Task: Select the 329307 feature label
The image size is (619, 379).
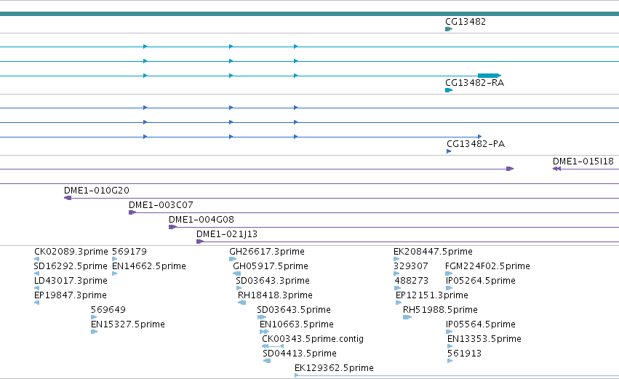Action: tap(410, 266)
